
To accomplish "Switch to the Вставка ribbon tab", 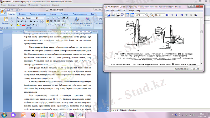I will 22,14.
